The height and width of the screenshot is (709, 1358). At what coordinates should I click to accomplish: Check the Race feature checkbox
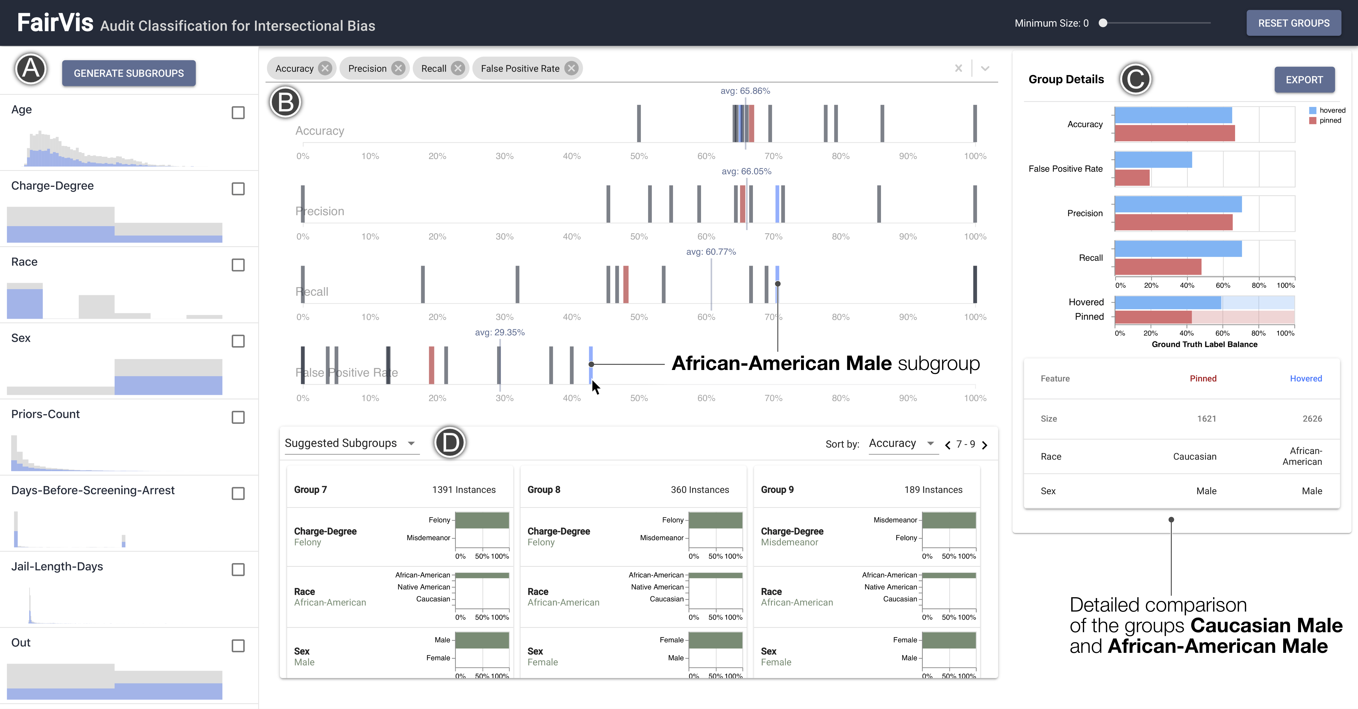[x=238, y=265]
